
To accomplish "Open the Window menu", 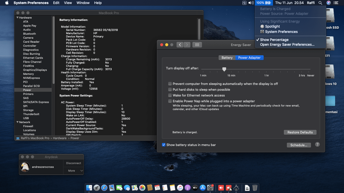I will pos(83,3).
